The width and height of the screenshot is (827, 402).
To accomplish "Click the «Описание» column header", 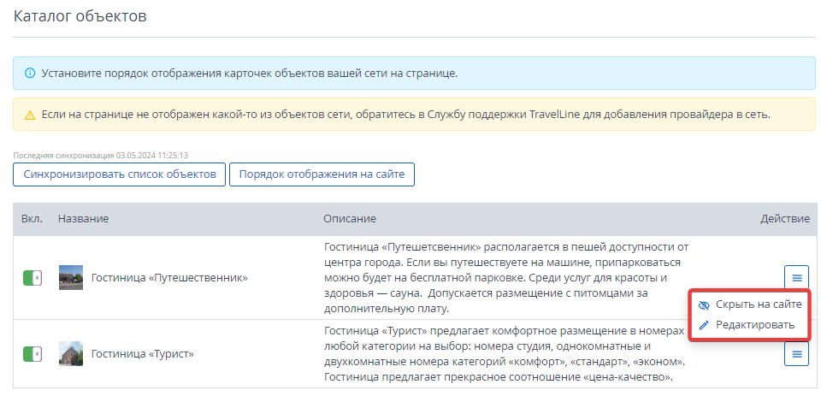I will click(350, 218).
